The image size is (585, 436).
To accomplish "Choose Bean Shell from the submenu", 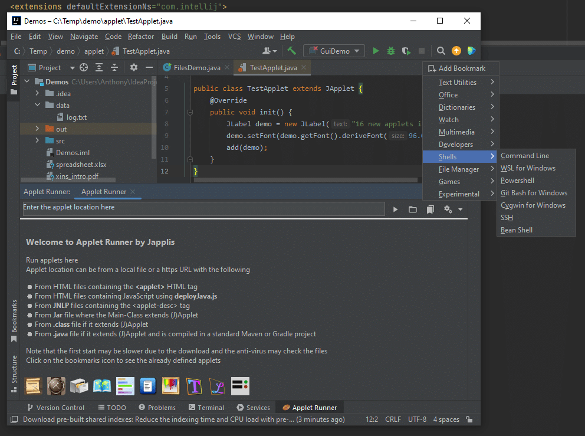I will pos(517,230).
